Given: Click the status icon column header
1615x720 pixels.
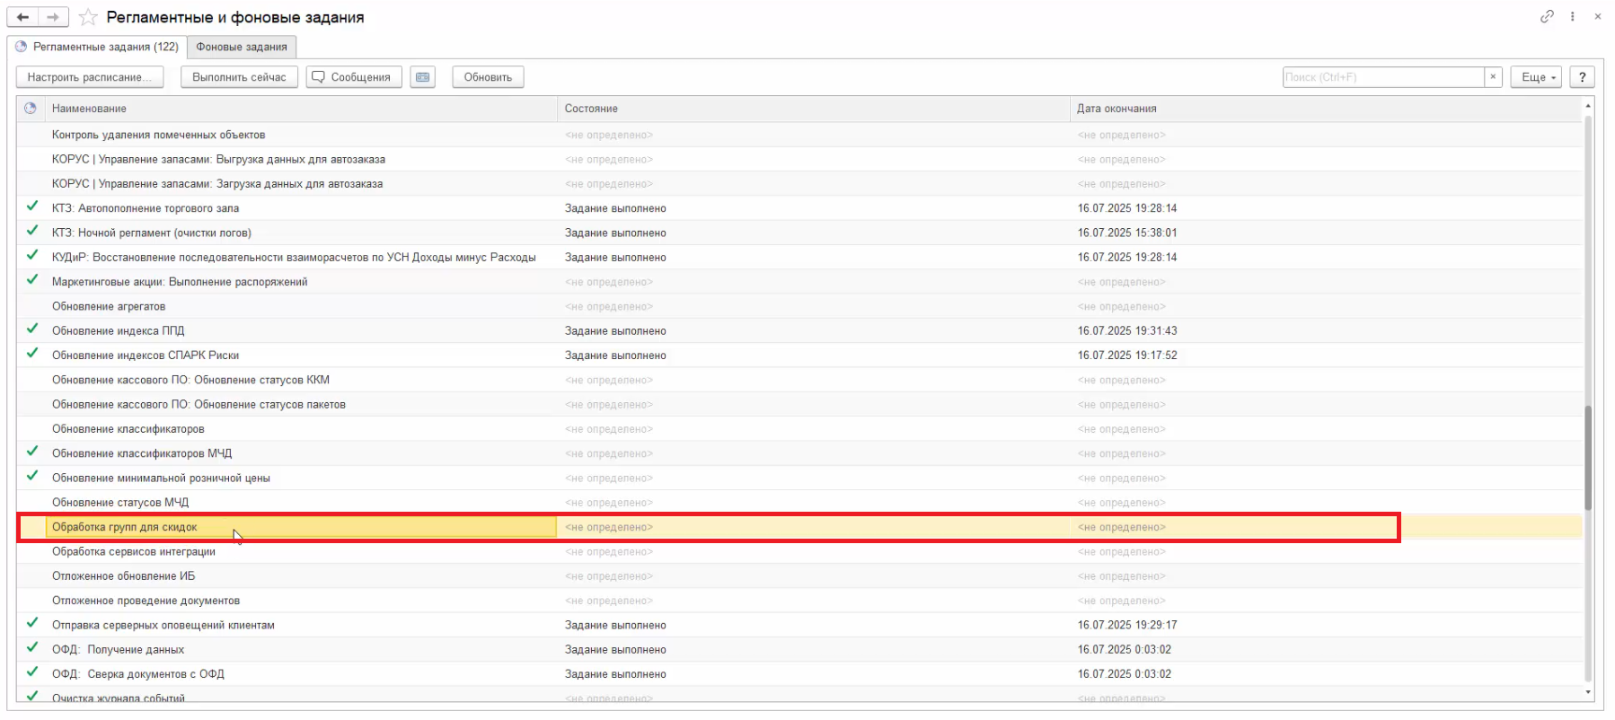Looking at the screenshot, I should pos(31,109).
